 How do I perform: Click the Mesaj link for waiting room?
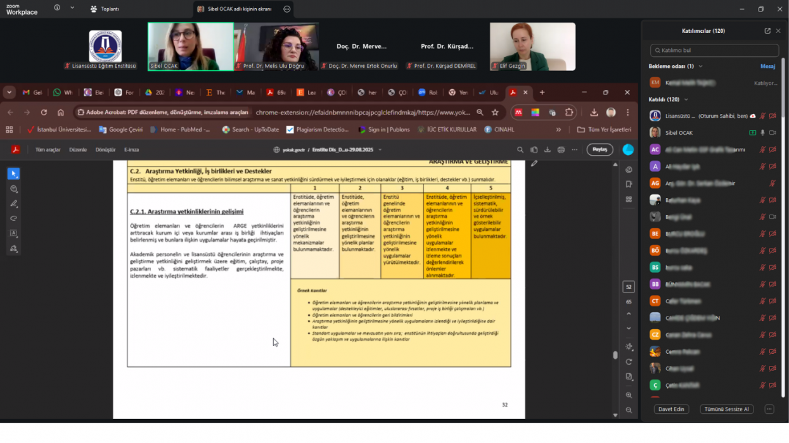767,66
